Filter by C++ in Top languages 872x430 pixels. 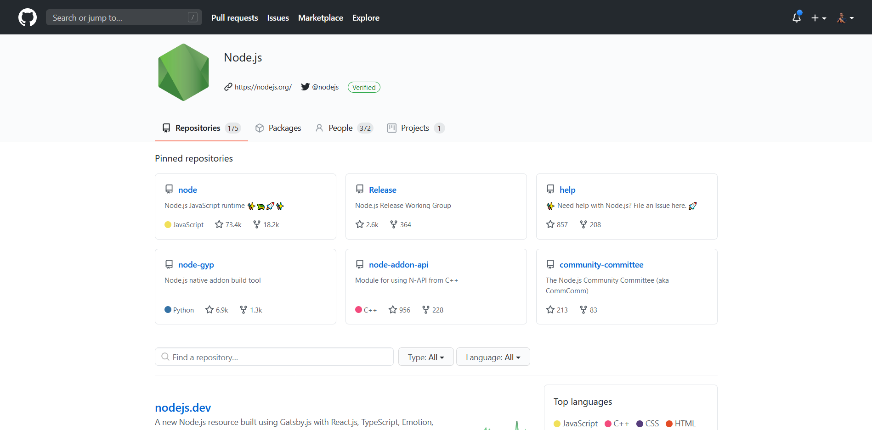click(617, 424)
